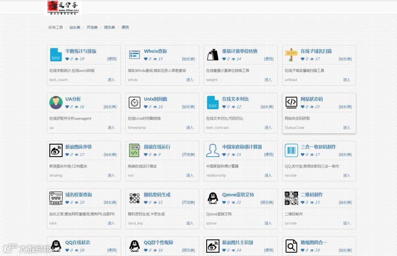Click the eye view icon under UA分析
This screenshot has height=256, width=397.
[x=76, y=107]
